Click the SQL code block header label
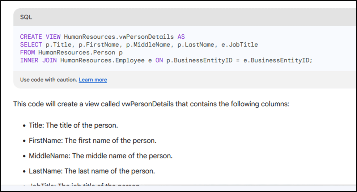357x192 pixels. coord(26,17)
